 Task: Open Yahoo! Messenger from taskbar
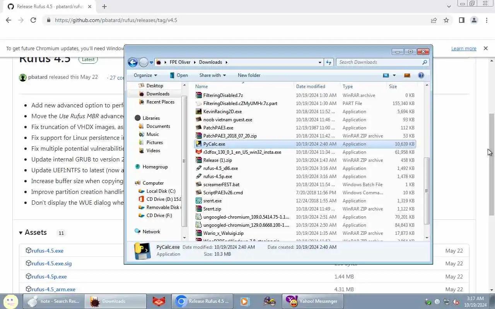(312, 301)
